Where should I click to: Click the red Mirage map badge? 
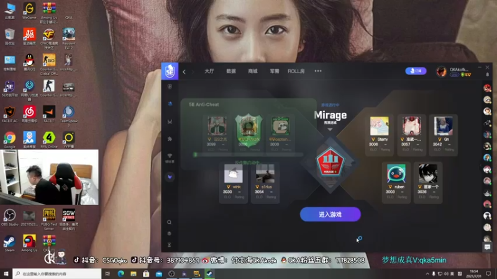point(331,162)
